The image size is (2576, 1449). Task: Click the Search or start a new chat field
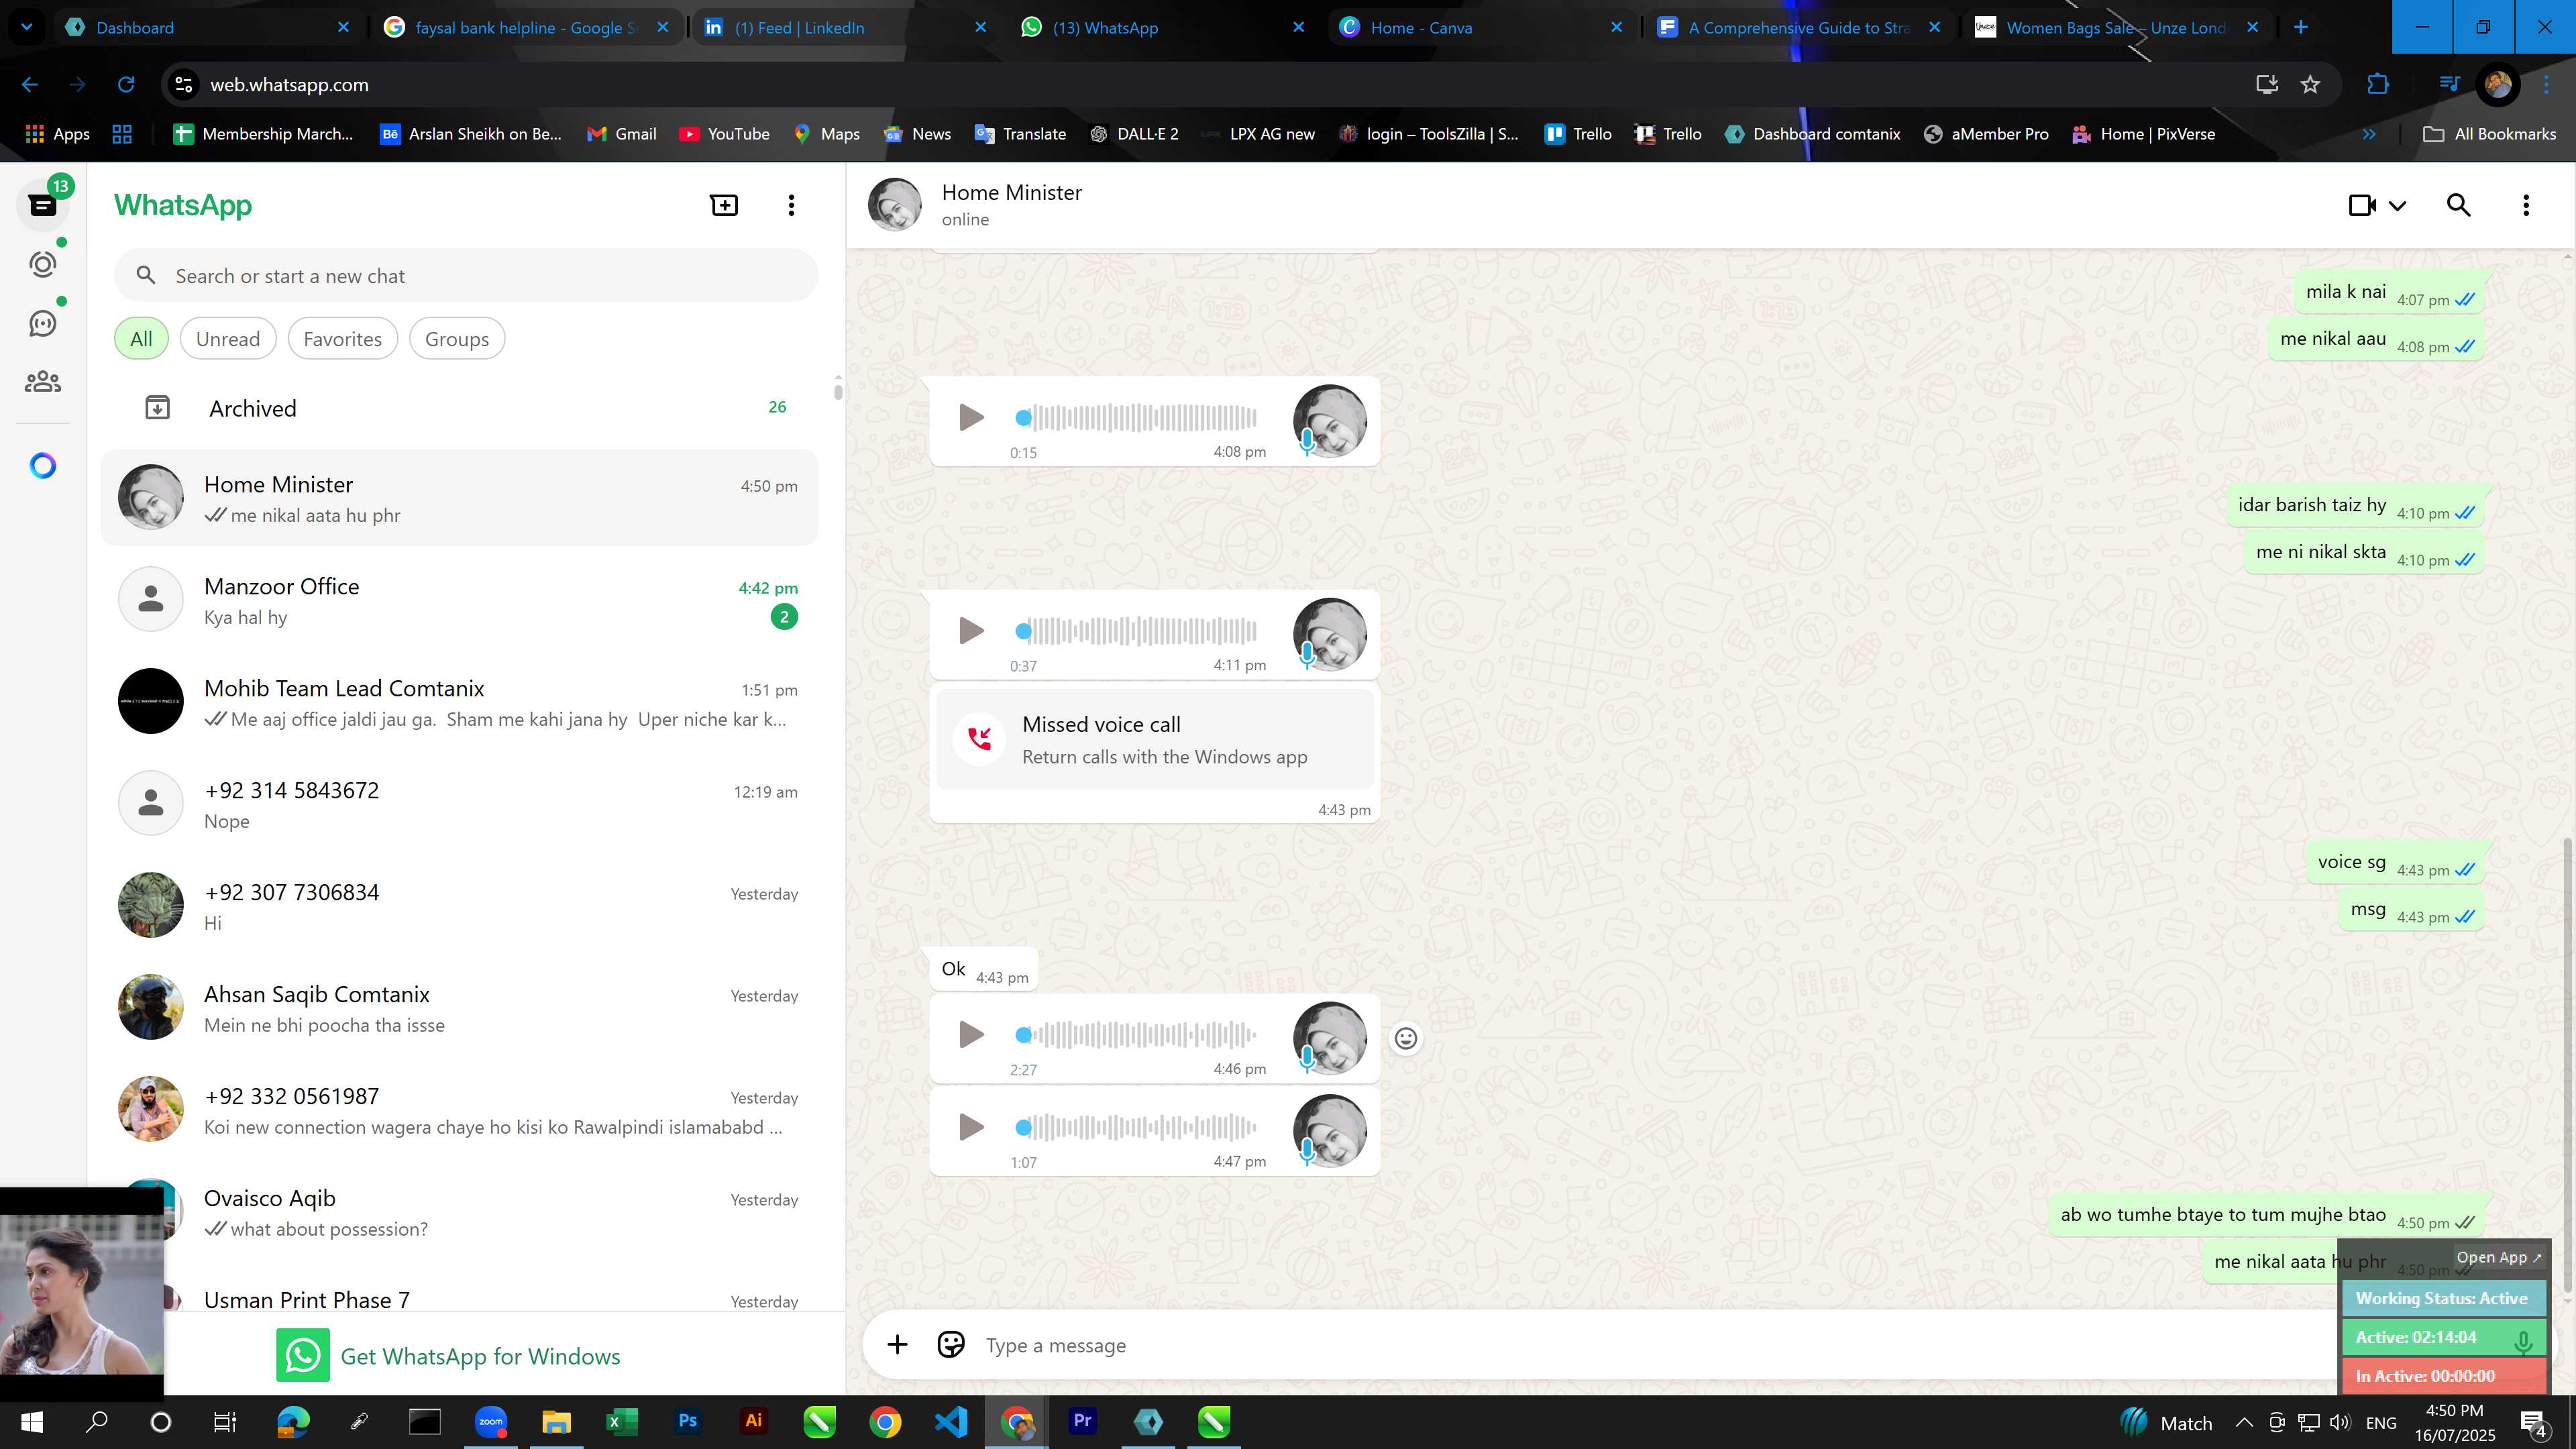(466, 275)
